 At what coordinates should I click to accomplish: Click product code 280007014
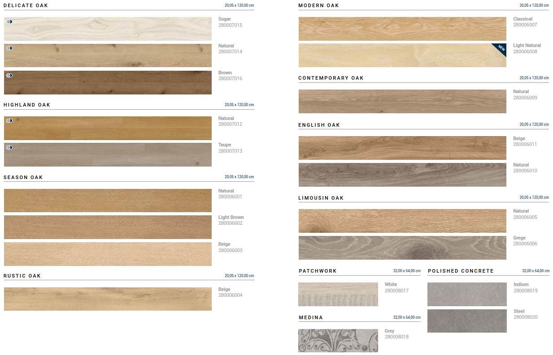pyautogui.click(x=230, y=51)
